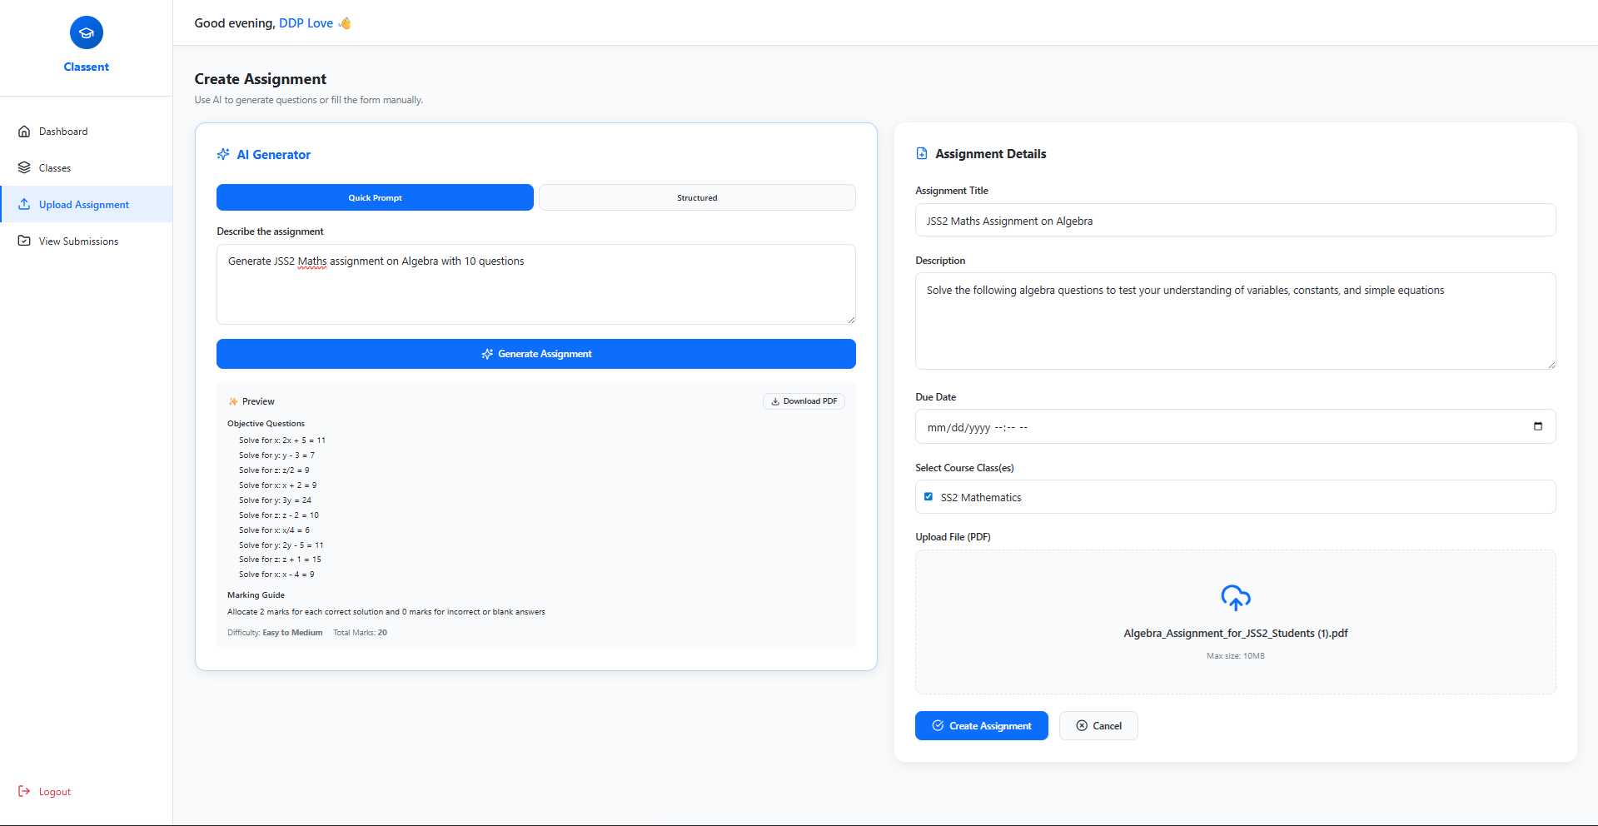
Task: Switch to the Structured tab
Action: (x=697, y=198)
